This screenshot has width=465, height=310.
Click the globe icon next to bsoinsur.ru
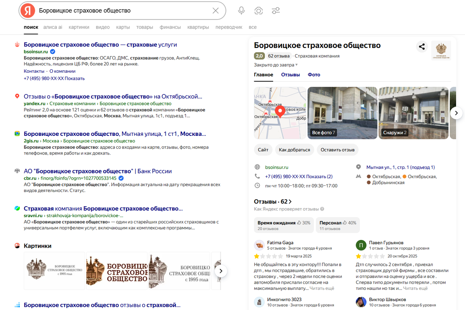coord(257,167)
